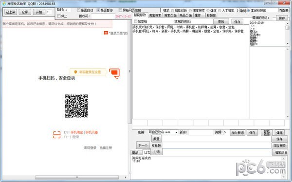Enable the 是否自动 checkbox
The width and height of the screenshot is (292, 182).
[x=78, y=10]
